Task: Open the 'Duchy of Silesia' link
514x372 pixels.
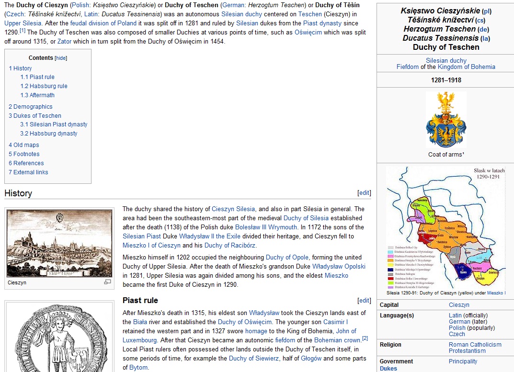Action: tap(306, 218)
